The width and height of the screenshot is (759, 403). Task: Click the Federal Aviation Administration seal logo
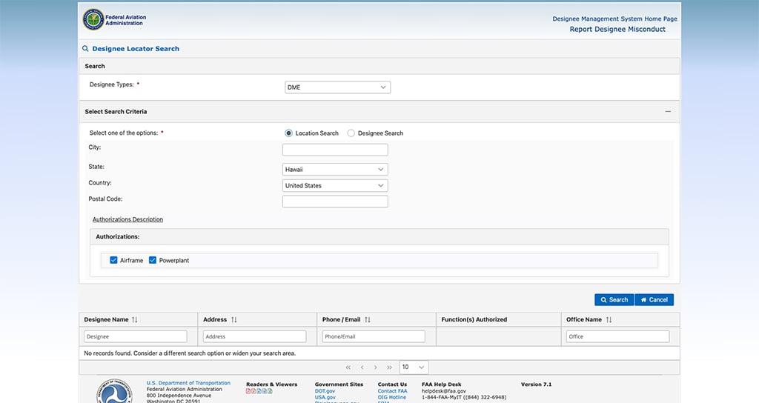tap(93, 19)
